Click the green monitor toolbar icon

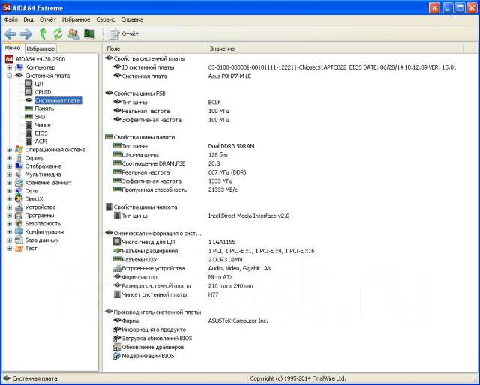point(89,34)
